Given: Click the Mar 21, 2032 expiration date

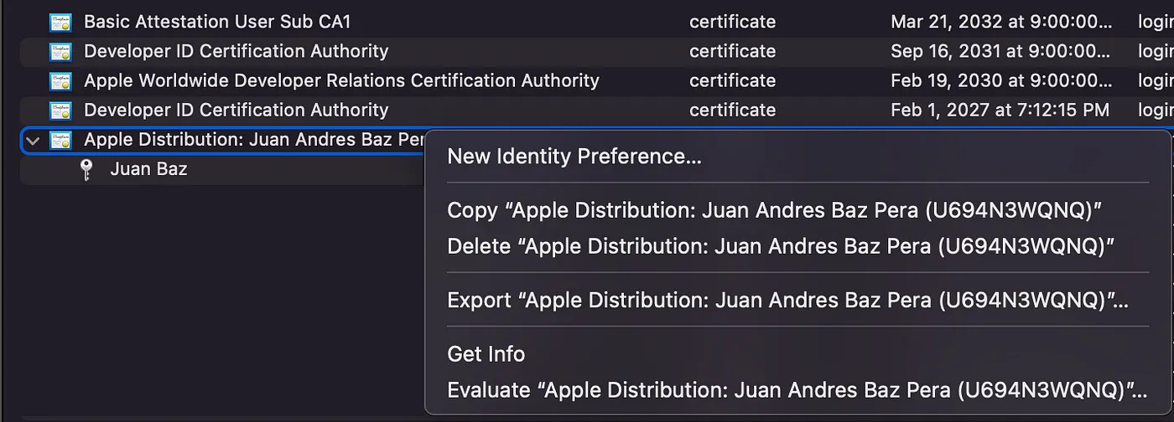Looking at the screenshot, I should pos(1001,22).
